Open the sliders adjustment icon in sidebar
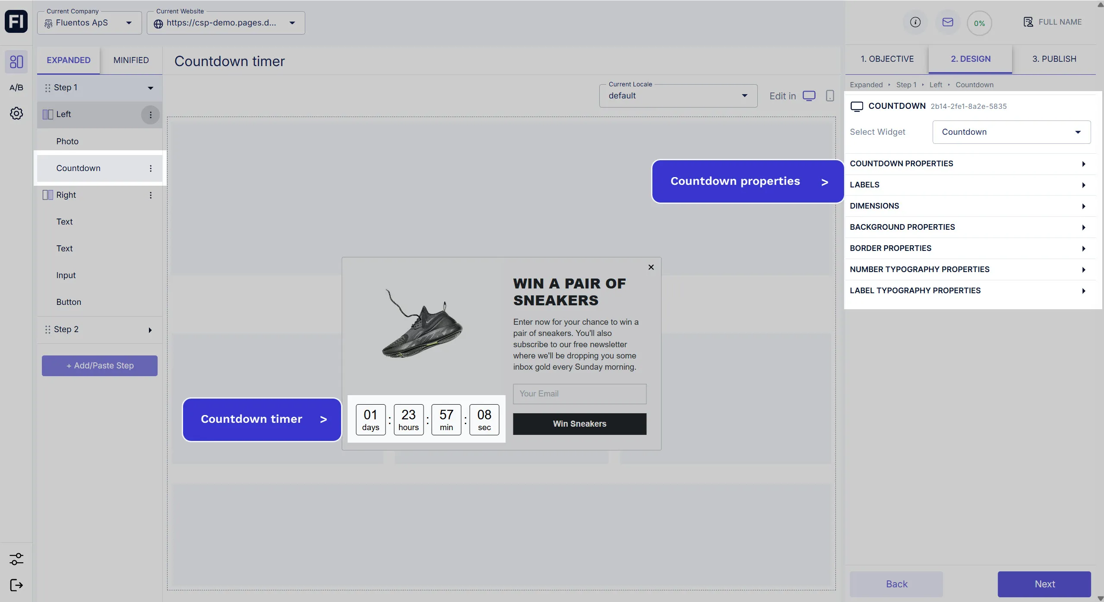1104x602 pixels. click(16, 559)
